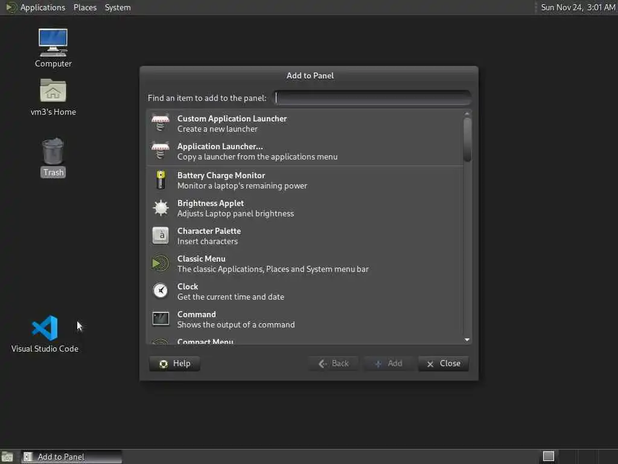Click the Add to Panel taskbar entry
The width and height of the screenshot is (618, 464).
tap(72, 457)
